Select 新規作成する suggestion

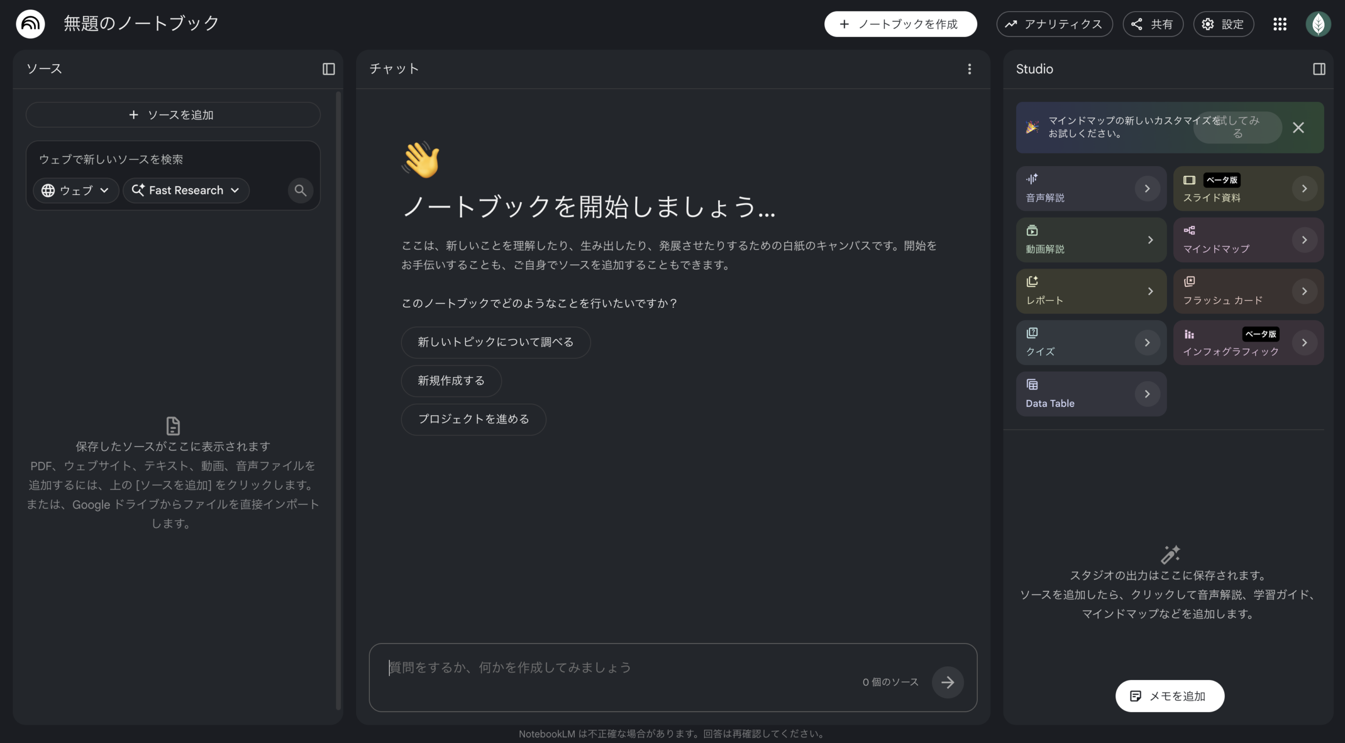(x=451, y=380)
